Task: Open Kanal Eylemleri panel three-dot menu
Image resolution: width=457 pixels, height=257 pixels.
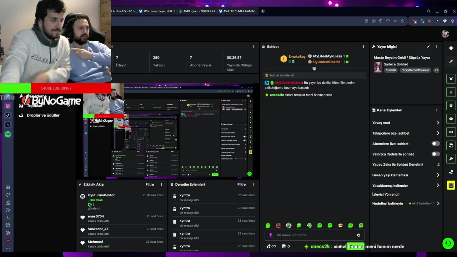Action: tap(437, 110)
